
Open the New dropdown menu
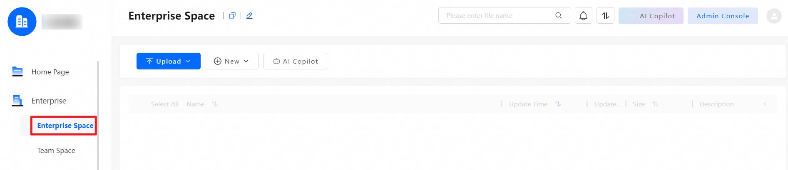tap(231, 61)
